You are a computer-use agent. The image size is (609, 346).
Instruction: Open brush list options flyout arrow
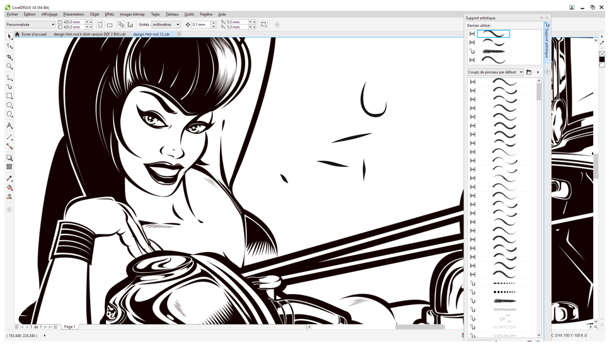(x=538, y=72)
